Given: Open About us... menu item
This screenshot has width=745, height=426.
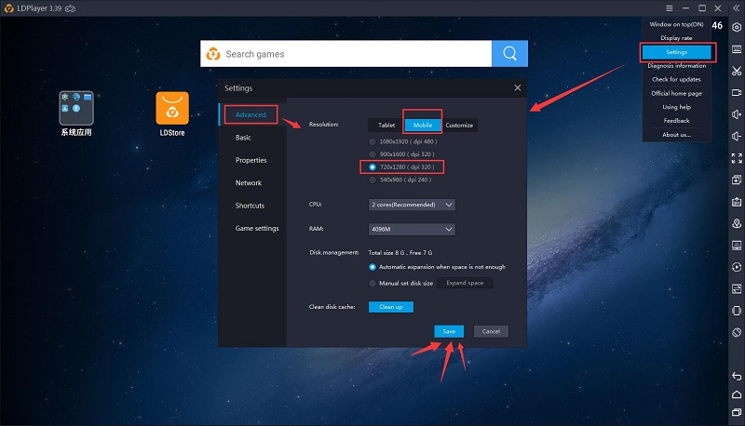Looking at the screenshot, I should click(677, 135).
